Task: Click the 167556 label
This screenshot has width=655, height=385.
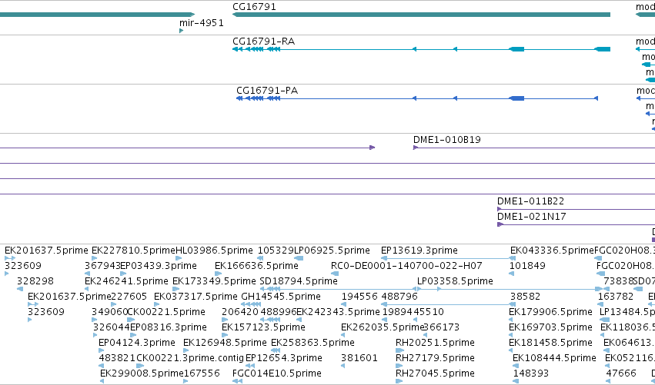Action: pyautogui.click(x=202, y=373)
